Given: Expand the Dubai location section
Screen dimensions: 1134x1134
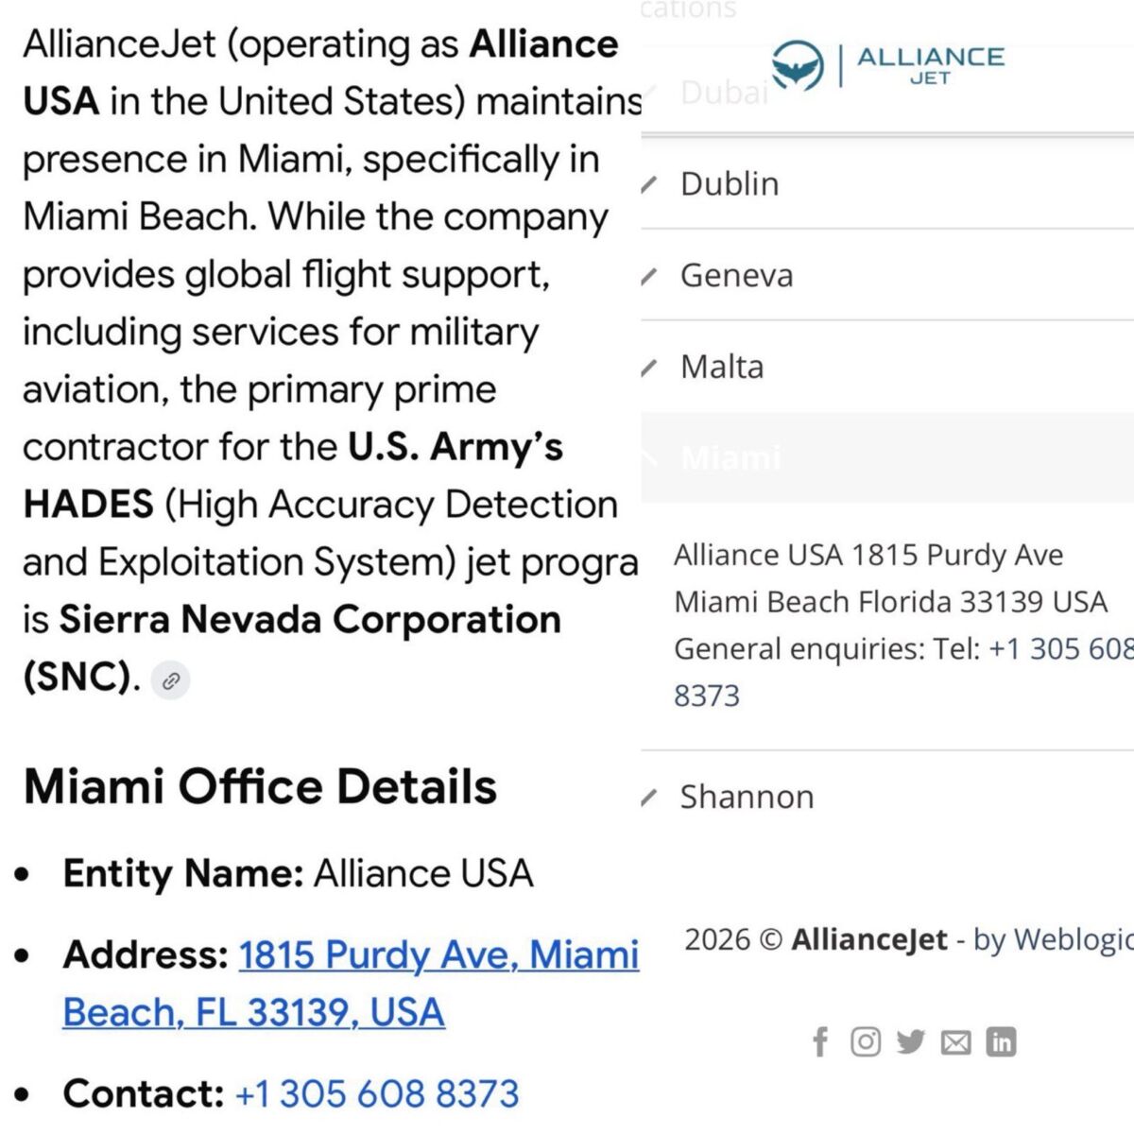Looking at the screenshot, I should [724, 93].
